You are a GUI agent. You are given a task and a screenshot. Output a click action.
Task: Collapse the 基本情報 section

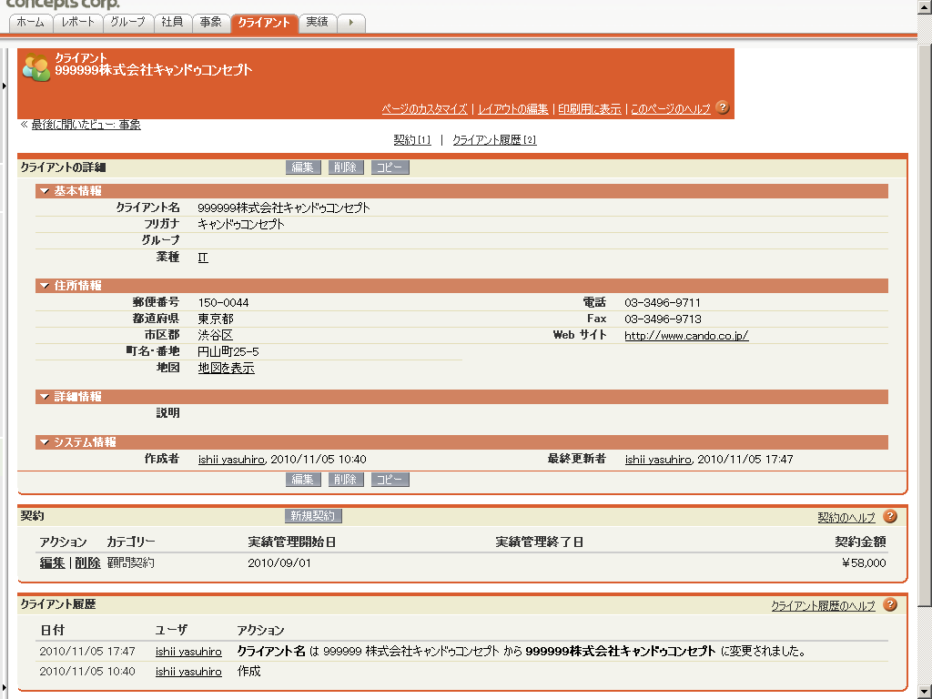point(45,191)
